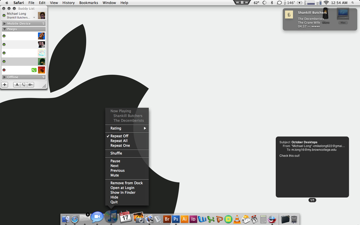Launch Illustrator (Ai) from Dock

[184, 219]
